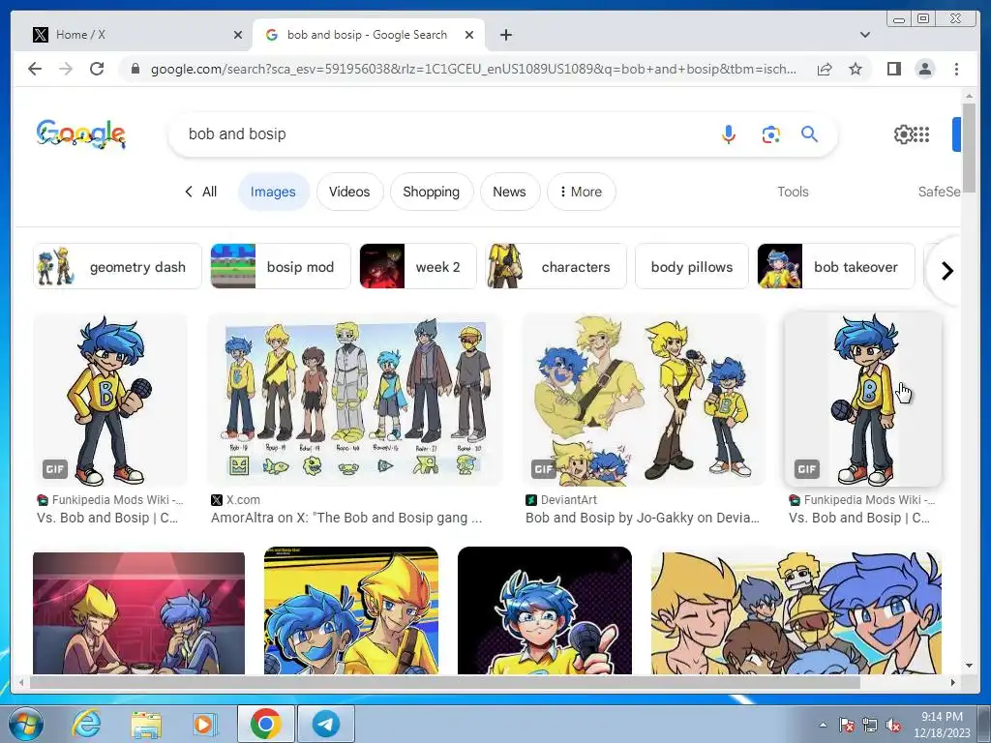Click the scroll down arrow
Viewport: 991px width, 743px height.
pyautogui.click(x=970, y=666)
